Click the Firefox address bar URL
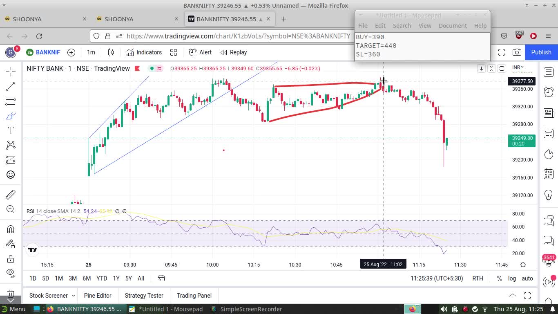558x314 pixels. pos(238,36)
